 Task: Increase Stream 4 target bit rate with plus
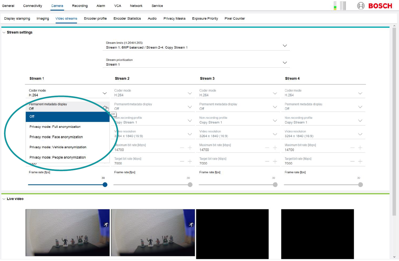[x=360, y=161]
